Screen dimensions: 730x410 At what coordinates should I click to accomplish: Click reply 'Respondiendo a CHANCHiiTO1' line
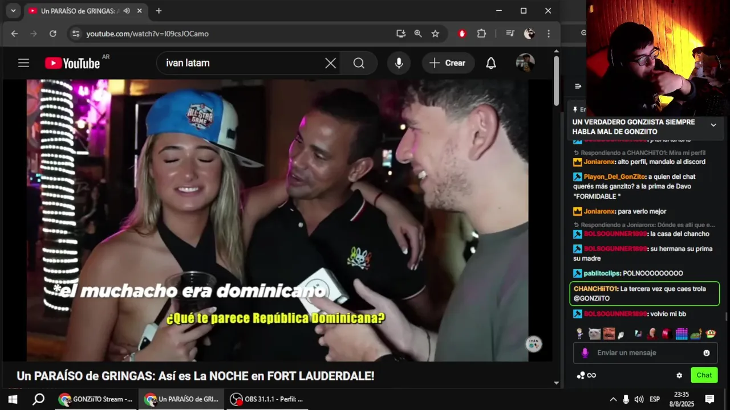click(x=639, y=153)
